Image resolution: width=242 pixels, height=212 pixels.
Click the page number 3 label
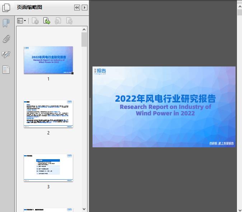pyautogui.click(x=48, y=186)
